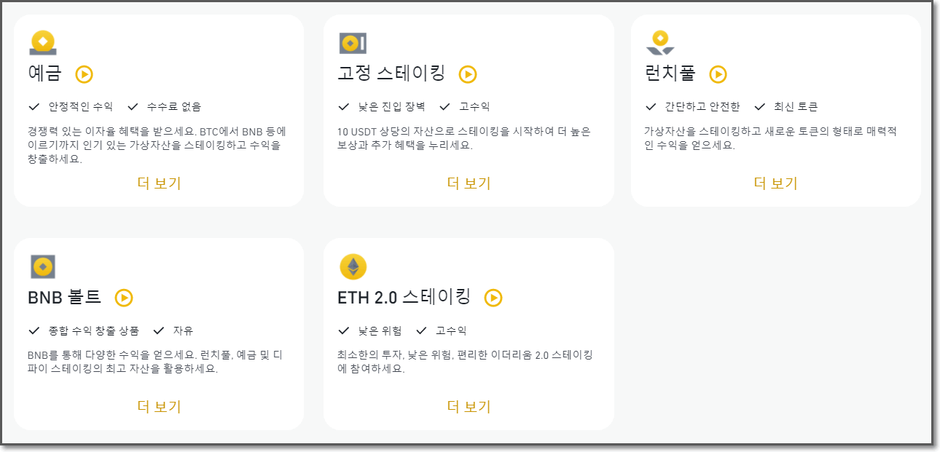Click the 런치풀 Launchpool sprout icon
The image size is (940, 452).
point(660,42)
